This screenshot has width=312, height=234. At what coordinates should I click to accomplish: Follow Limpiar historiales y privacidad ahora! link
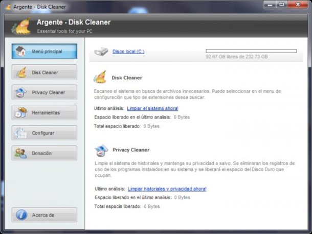(x=167, y=189)
